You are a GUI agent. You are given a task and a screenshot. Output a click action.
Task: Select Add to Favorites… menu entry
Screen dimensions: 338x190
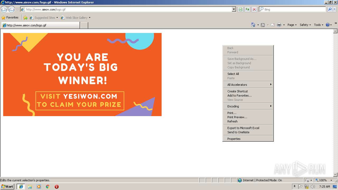(248, 96)
